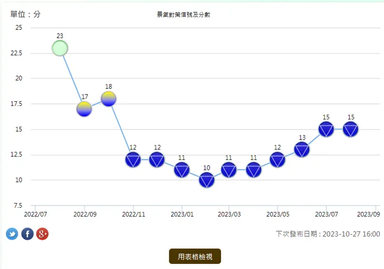The image size is (384, 269).
Task: Click the y-axis tick label 22.5
Action: pyautogui.click(x=17, y=53)
